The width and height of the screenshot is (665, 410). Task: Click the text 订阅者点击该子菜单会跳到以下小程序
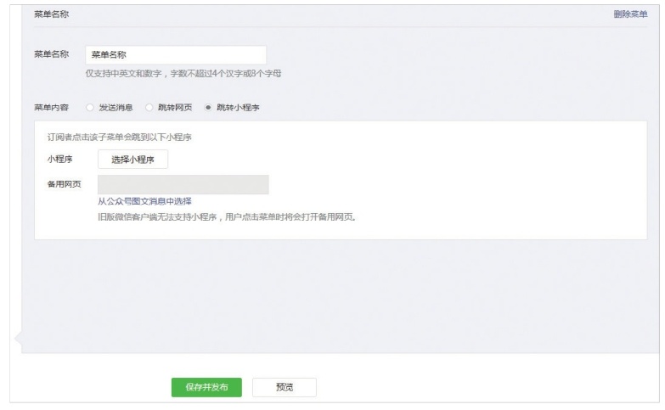click(x=119, y=137)
